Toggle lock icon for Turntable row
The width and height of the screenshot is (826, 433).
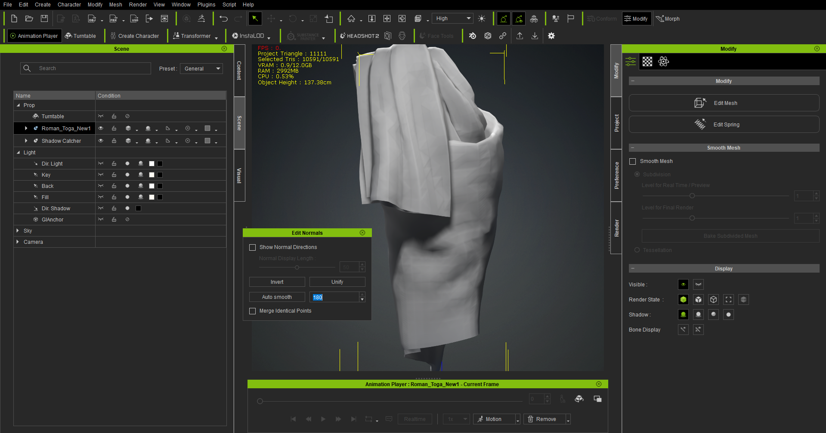click(x=114, y=116)
